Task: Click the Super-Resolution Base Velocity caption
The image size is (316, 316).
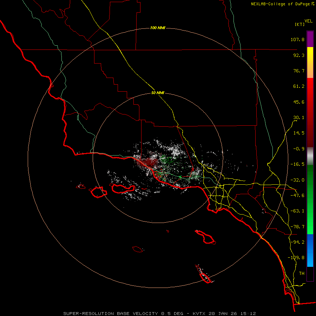Action: (x=159, y=314)
